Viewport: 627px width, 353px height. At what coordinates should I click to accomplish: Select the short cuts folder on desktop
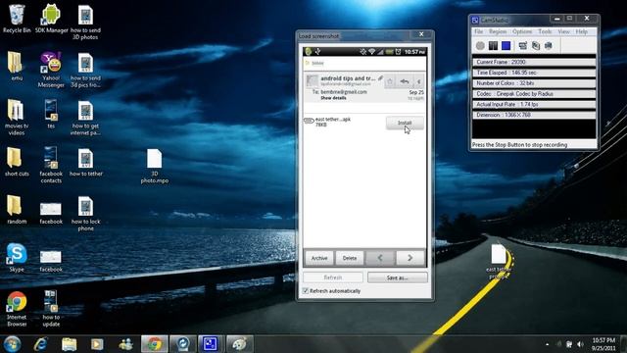(17, 162)
